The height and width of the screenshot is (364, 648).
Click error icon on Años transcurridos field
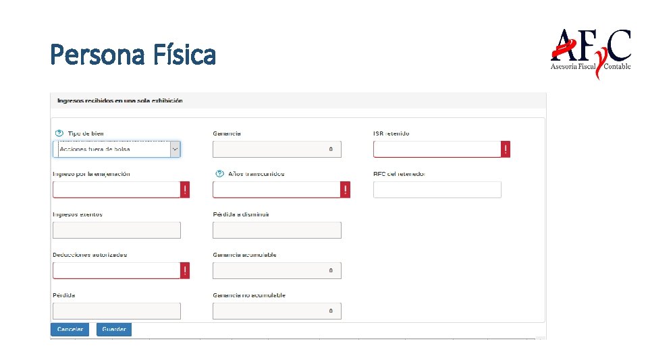346,189
